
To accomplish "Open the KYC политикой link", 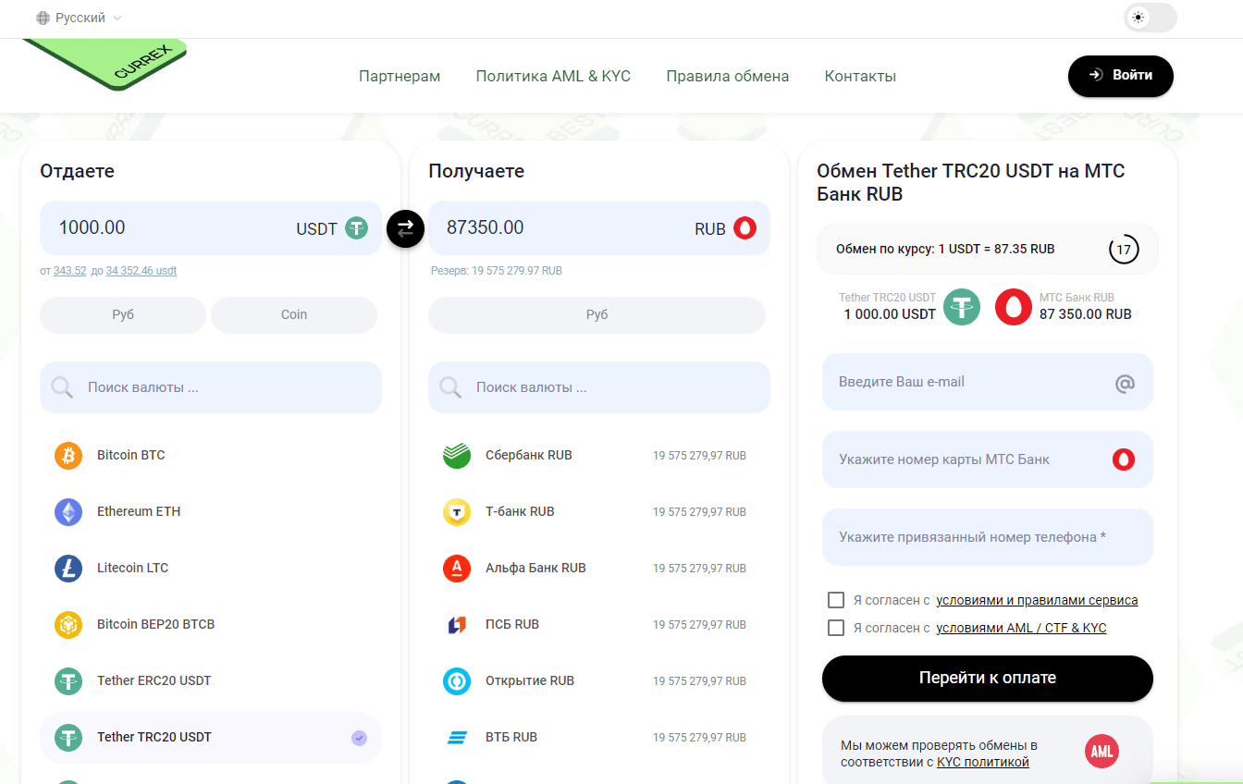I will tap(983, 762).
